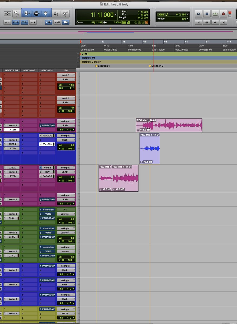Viewport: 237px width, 324px height.
Task: Select the Scrubber speaker tool
Action: point(56,13)
